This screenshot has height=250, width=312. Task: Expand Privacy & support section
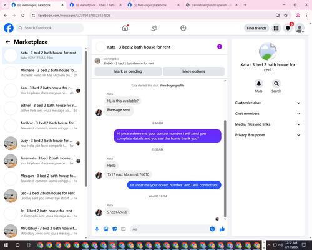(x=268, y=135)
